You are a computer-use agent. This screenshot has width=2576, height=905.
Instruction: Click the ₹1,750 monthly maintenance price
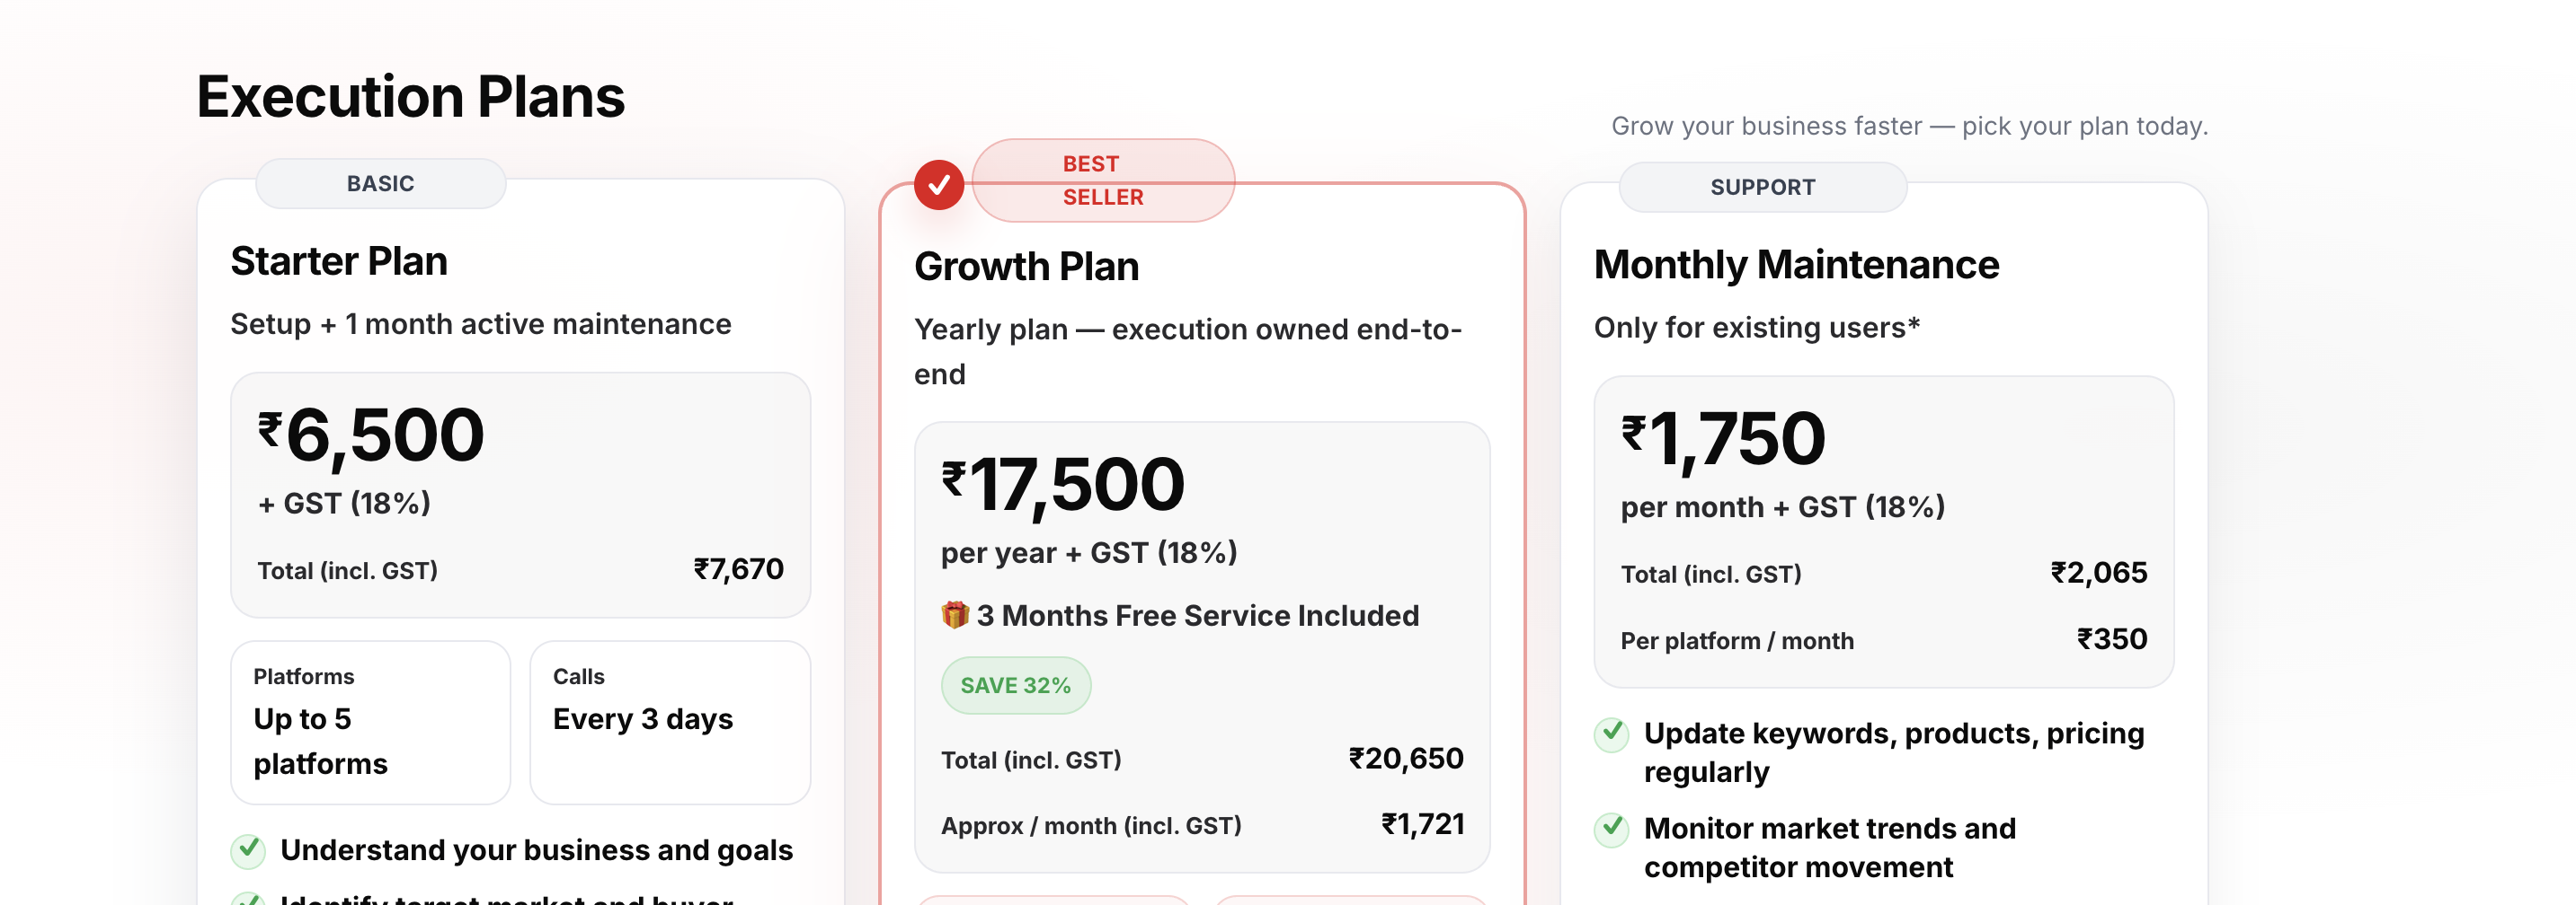pyautogui.click(x=1723, y=440)
